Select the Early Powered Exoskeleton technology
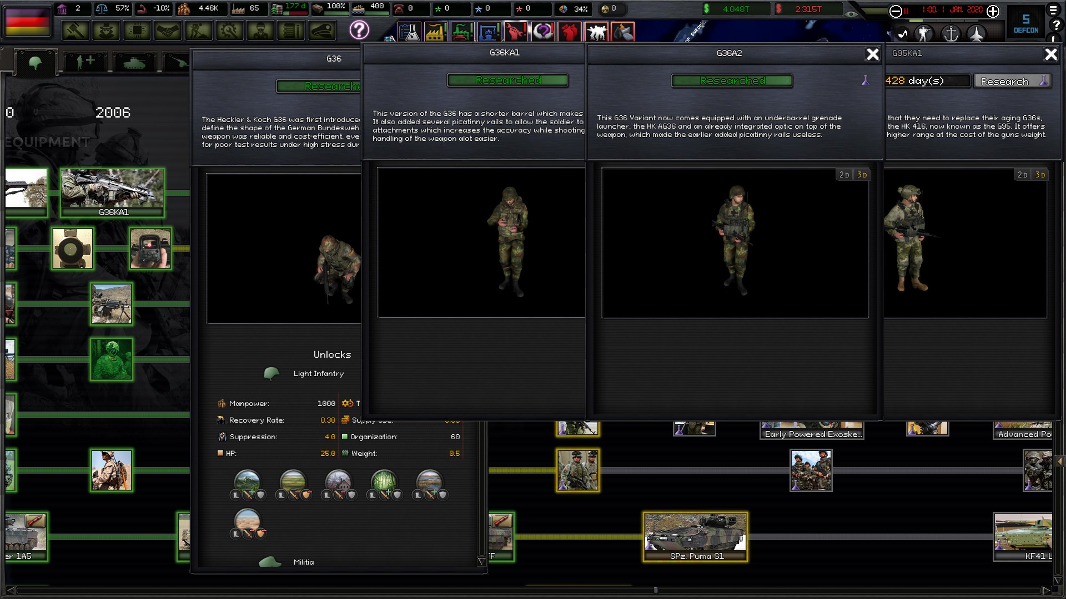 [x=812, y=430]
